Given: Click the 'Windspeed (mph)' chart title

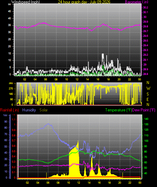Looking at the screenshot, I should [x=26, y=2].
